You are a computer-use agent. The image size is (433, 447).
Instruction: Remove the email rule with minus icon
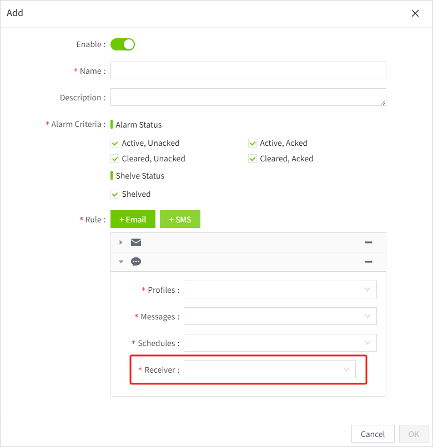[368, 242]
